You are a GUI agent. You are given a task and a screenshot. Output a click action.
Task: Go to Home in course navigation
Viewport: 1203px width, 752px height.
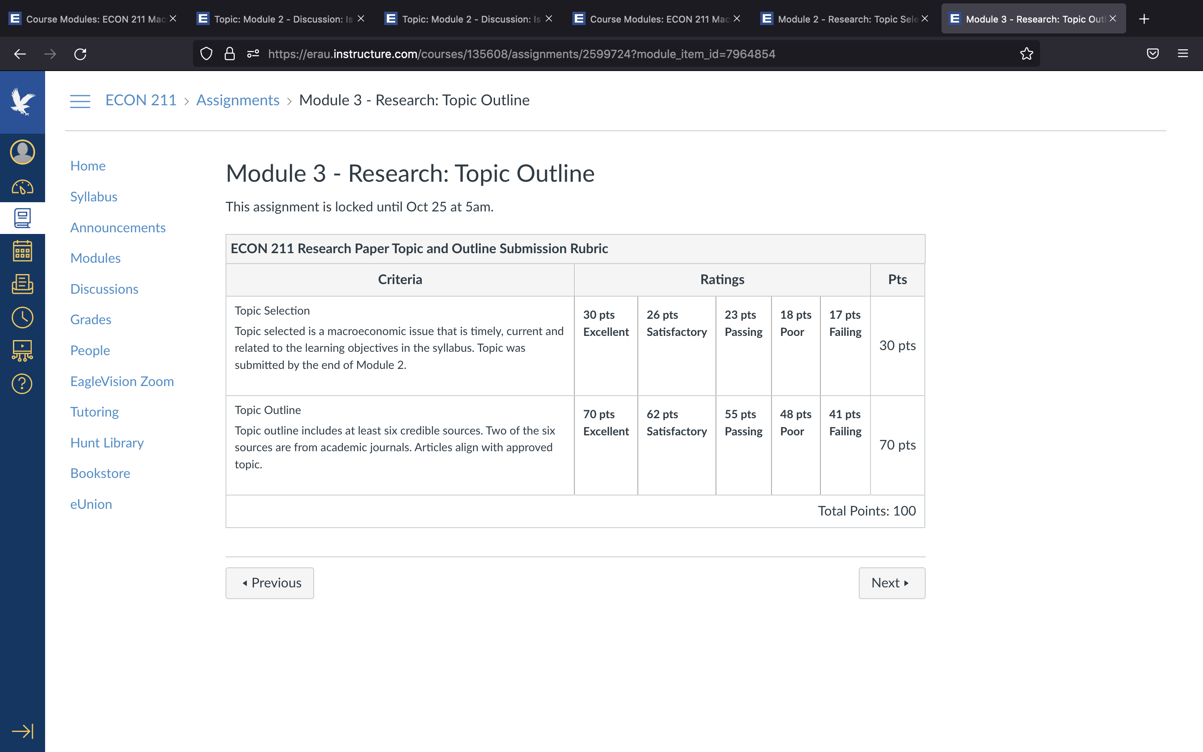click(88, 165)
